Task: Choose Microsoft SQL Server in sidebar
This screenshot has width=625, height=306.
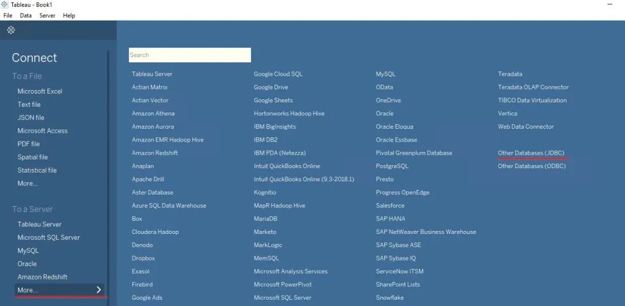Action: pyautogui.click(x=49, y=237)
